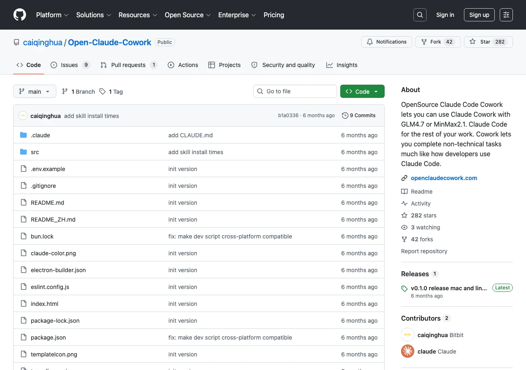Click the branch icon next to 1 Branch
This screenshot has height=370, width=526.
65,92
